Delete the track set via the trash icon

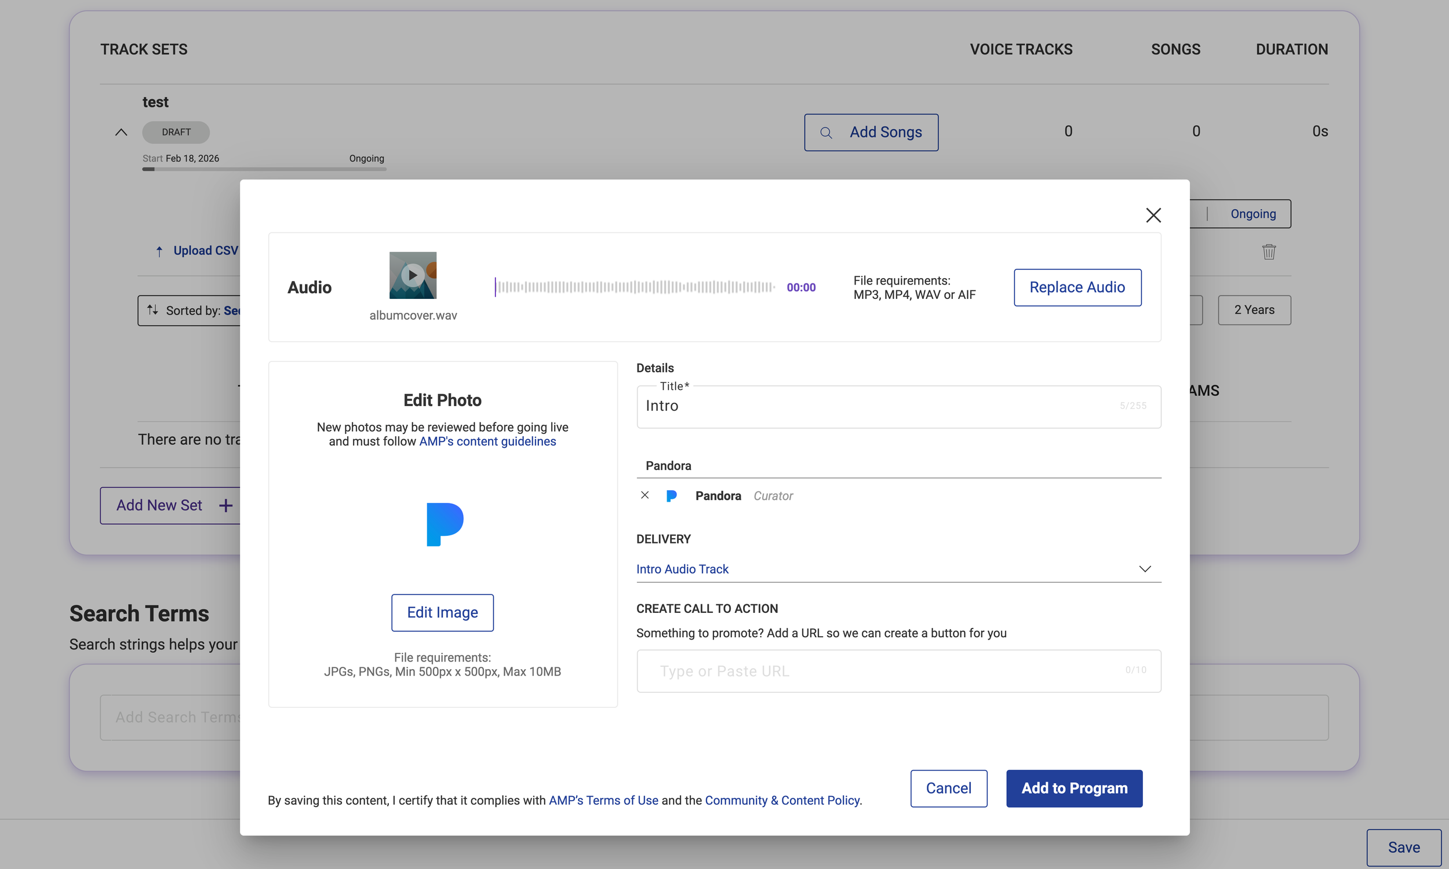pos(1269,252)
